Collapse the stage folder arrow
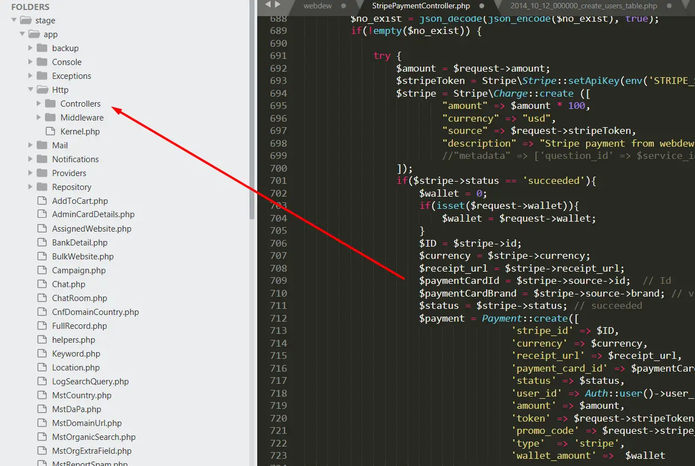 [14, 21]
